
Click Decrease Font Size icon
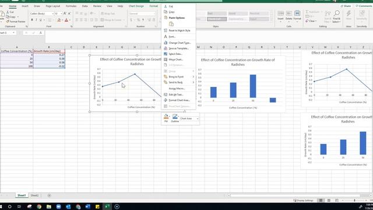(x=69, y=13)
